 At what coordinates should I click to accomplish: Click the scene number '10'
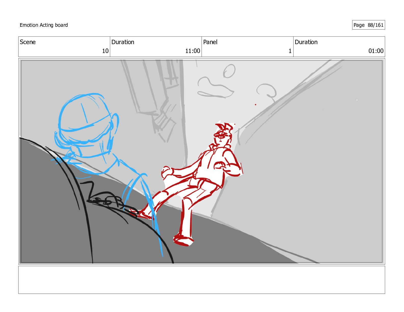click(x=105, y=51)
